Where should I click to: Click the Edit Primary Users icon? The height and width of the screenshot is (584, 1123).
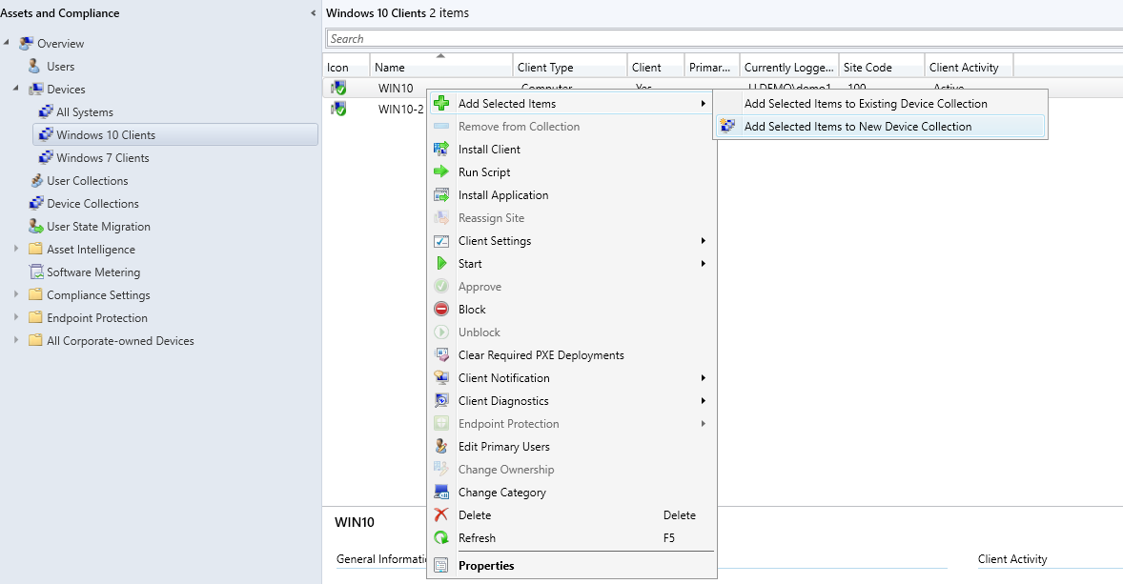[x=441, y=447]
